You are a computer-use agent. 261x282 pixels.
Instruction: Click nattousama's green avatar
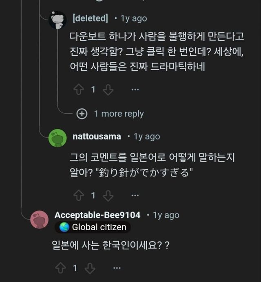click(58, 138)
